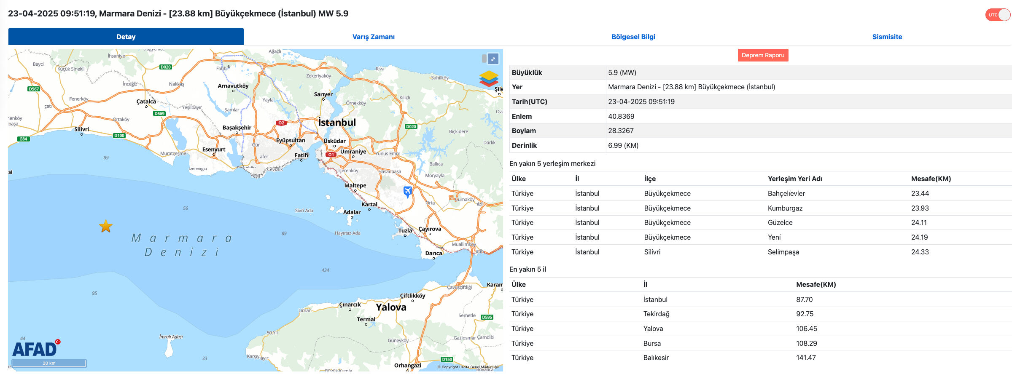This screenshot has height=374, width=1012.
Task: Open the Deprem Raporu report
Action: 763,55
